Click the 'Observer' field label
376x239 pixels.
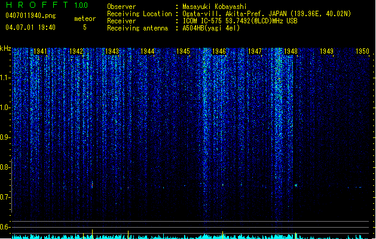coord(121,7)
